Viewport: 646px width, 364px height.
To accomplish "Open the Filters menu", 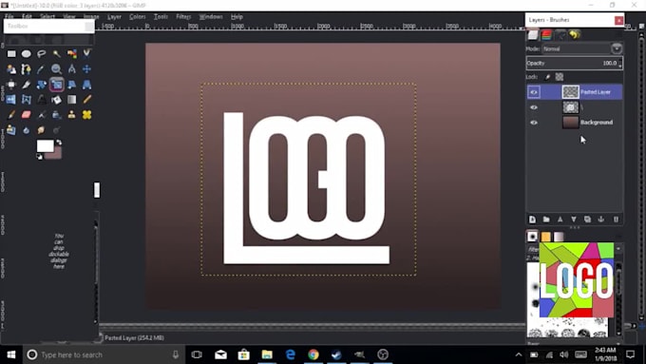I will pos(183,17).
